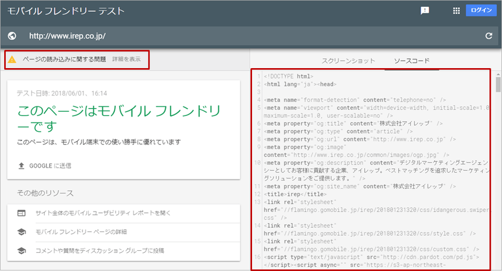Open モバイル フレンドリー ページの詳細 link
502x271 pixels.
81,232
